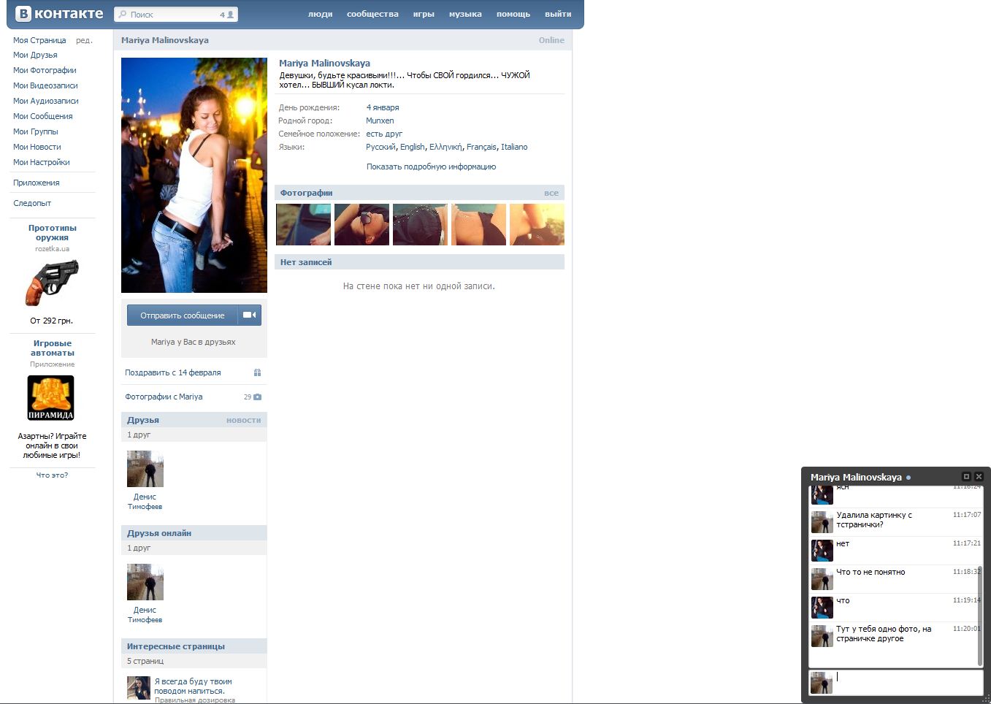The height and width of the screenshot is (704, 991).
Task: Click Показать подробную информацию link
Action: pos(431,167)
